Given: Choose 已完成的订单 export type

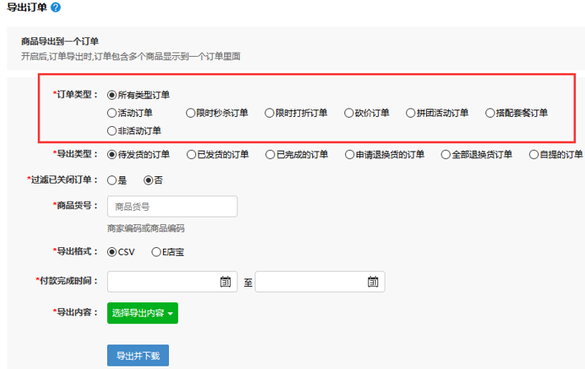Looking at the screenshot, I should coord(270,154).
